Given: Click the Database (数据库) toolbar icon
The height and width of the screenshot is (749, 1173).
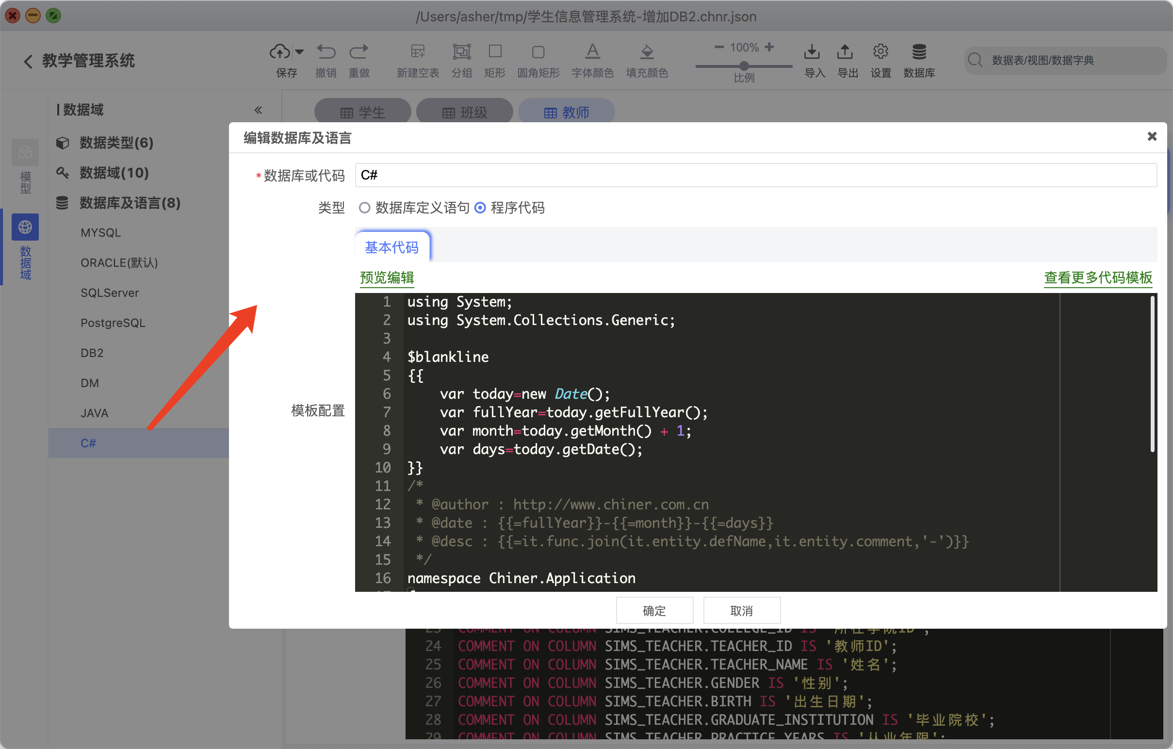Looking at the screenshot, I should point(919,51).
